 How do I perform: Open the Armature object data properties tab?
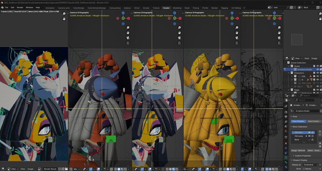[286, 158]
